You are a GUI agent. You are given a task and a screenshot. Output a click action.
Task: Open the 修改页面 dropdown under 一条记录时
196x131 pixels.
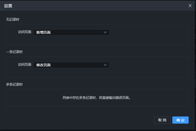[x=71, y=65]
